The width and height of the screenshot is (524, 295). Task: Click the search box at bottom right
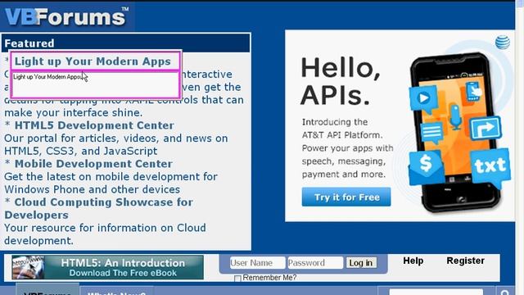tap(436, 292)
